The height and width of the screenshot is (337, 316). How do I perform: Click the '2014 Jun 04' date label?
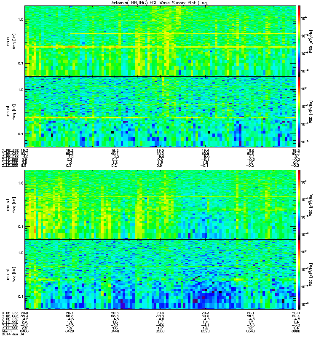13,334
